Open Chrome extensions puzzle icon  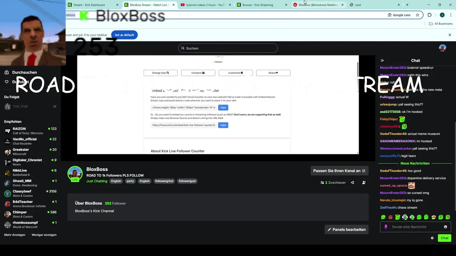[429, 15]
